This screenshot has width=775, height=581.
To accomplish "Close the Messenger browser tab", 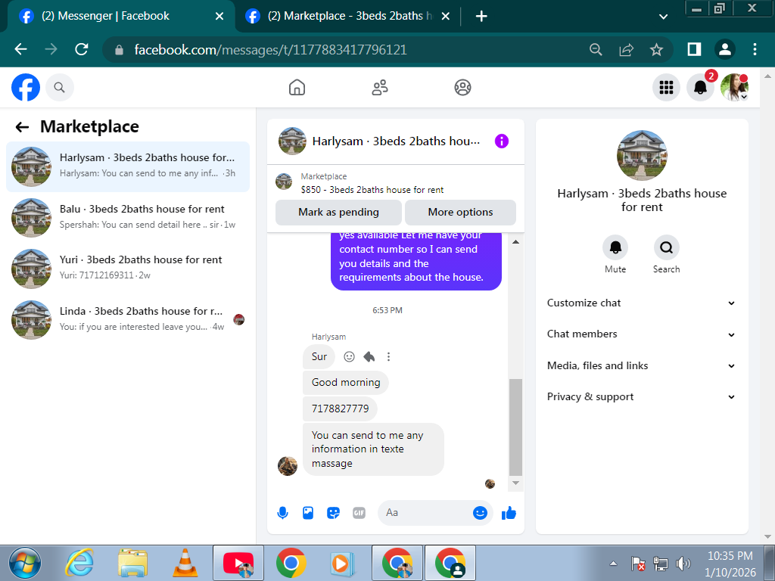I will click(x=219, y=17).
